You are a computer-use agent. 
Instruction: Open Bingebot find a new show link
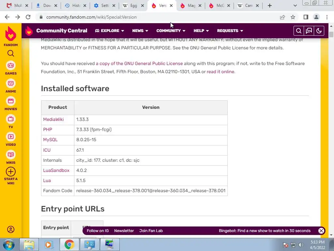click(x=265, y=231)
